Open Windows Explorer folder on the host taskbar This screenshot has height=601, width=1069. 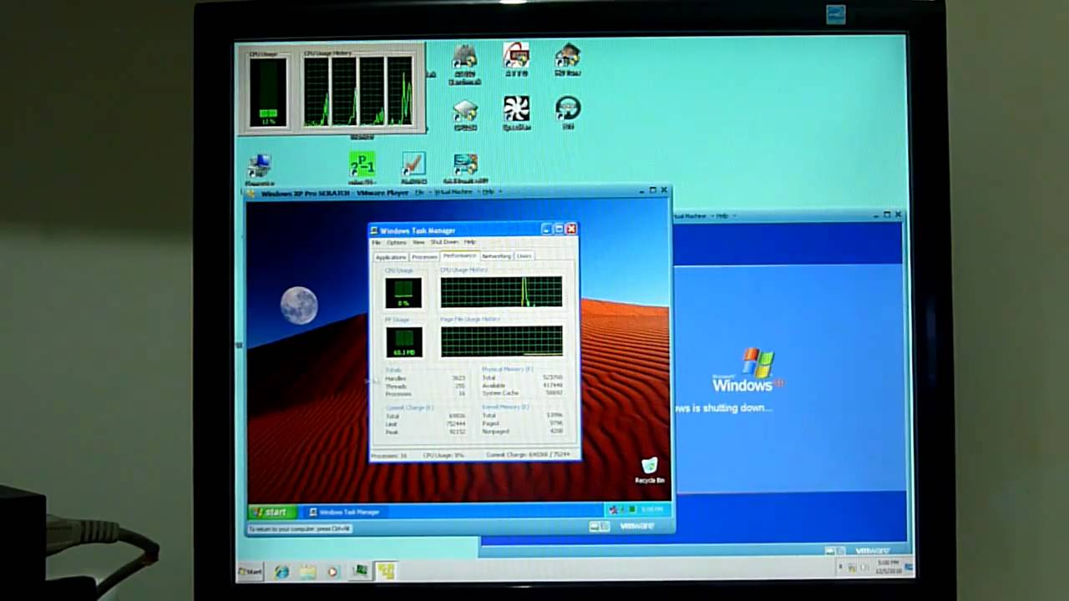308,572
